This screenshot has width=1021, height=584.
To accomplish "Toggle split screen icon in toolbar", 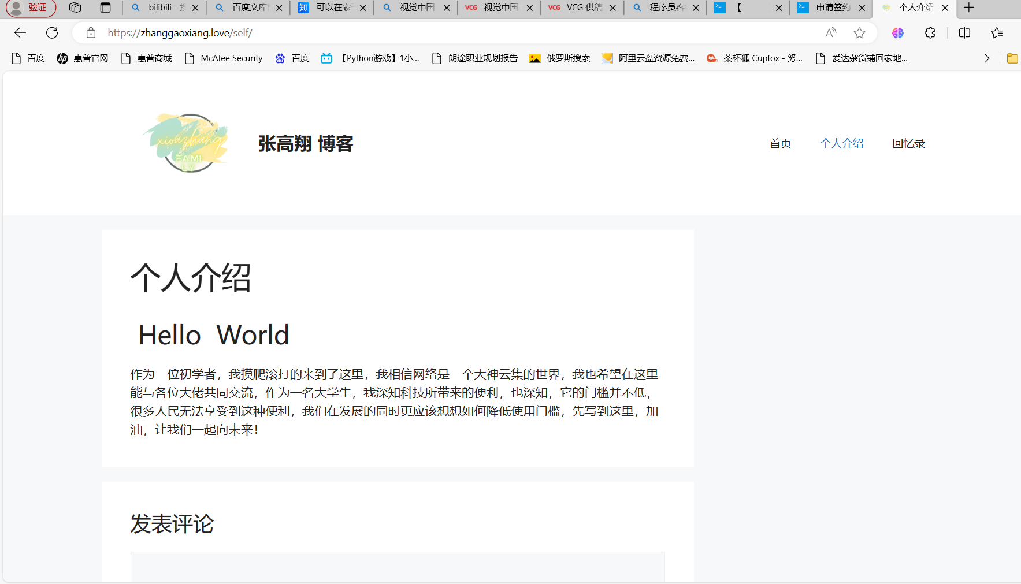I will pos(964,33).
